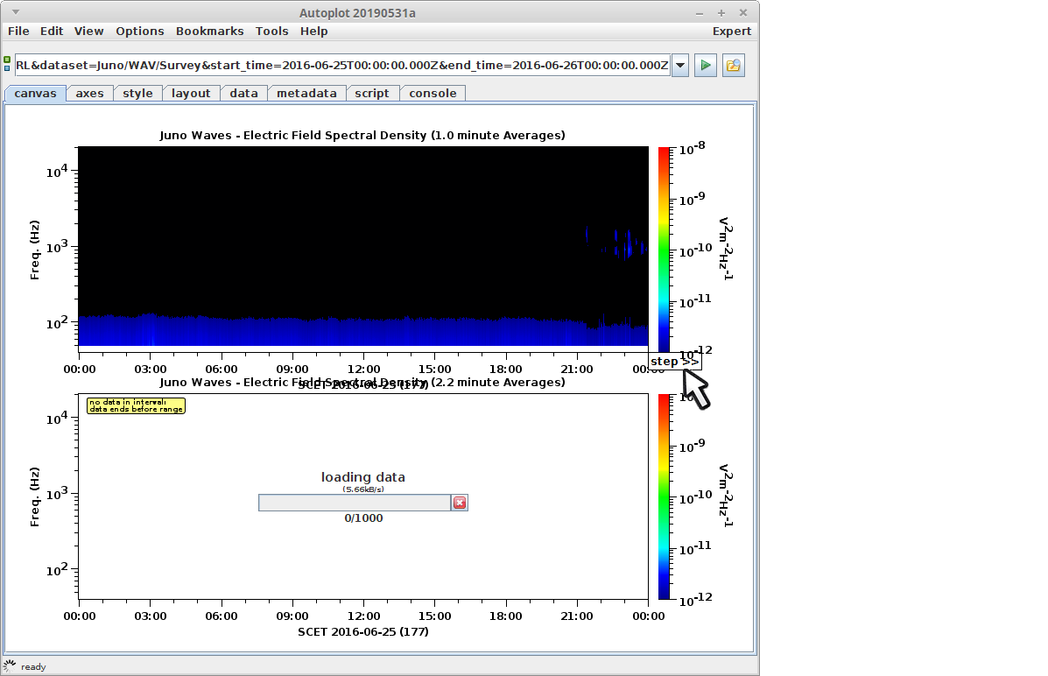
Task: Open the Bookmarks menu
Action: click(209, 32)
